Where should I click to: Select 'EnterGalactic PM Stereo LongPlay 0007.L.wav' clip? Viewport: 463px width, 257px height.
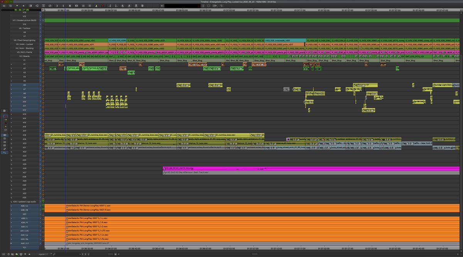click(x=263, y=206)
